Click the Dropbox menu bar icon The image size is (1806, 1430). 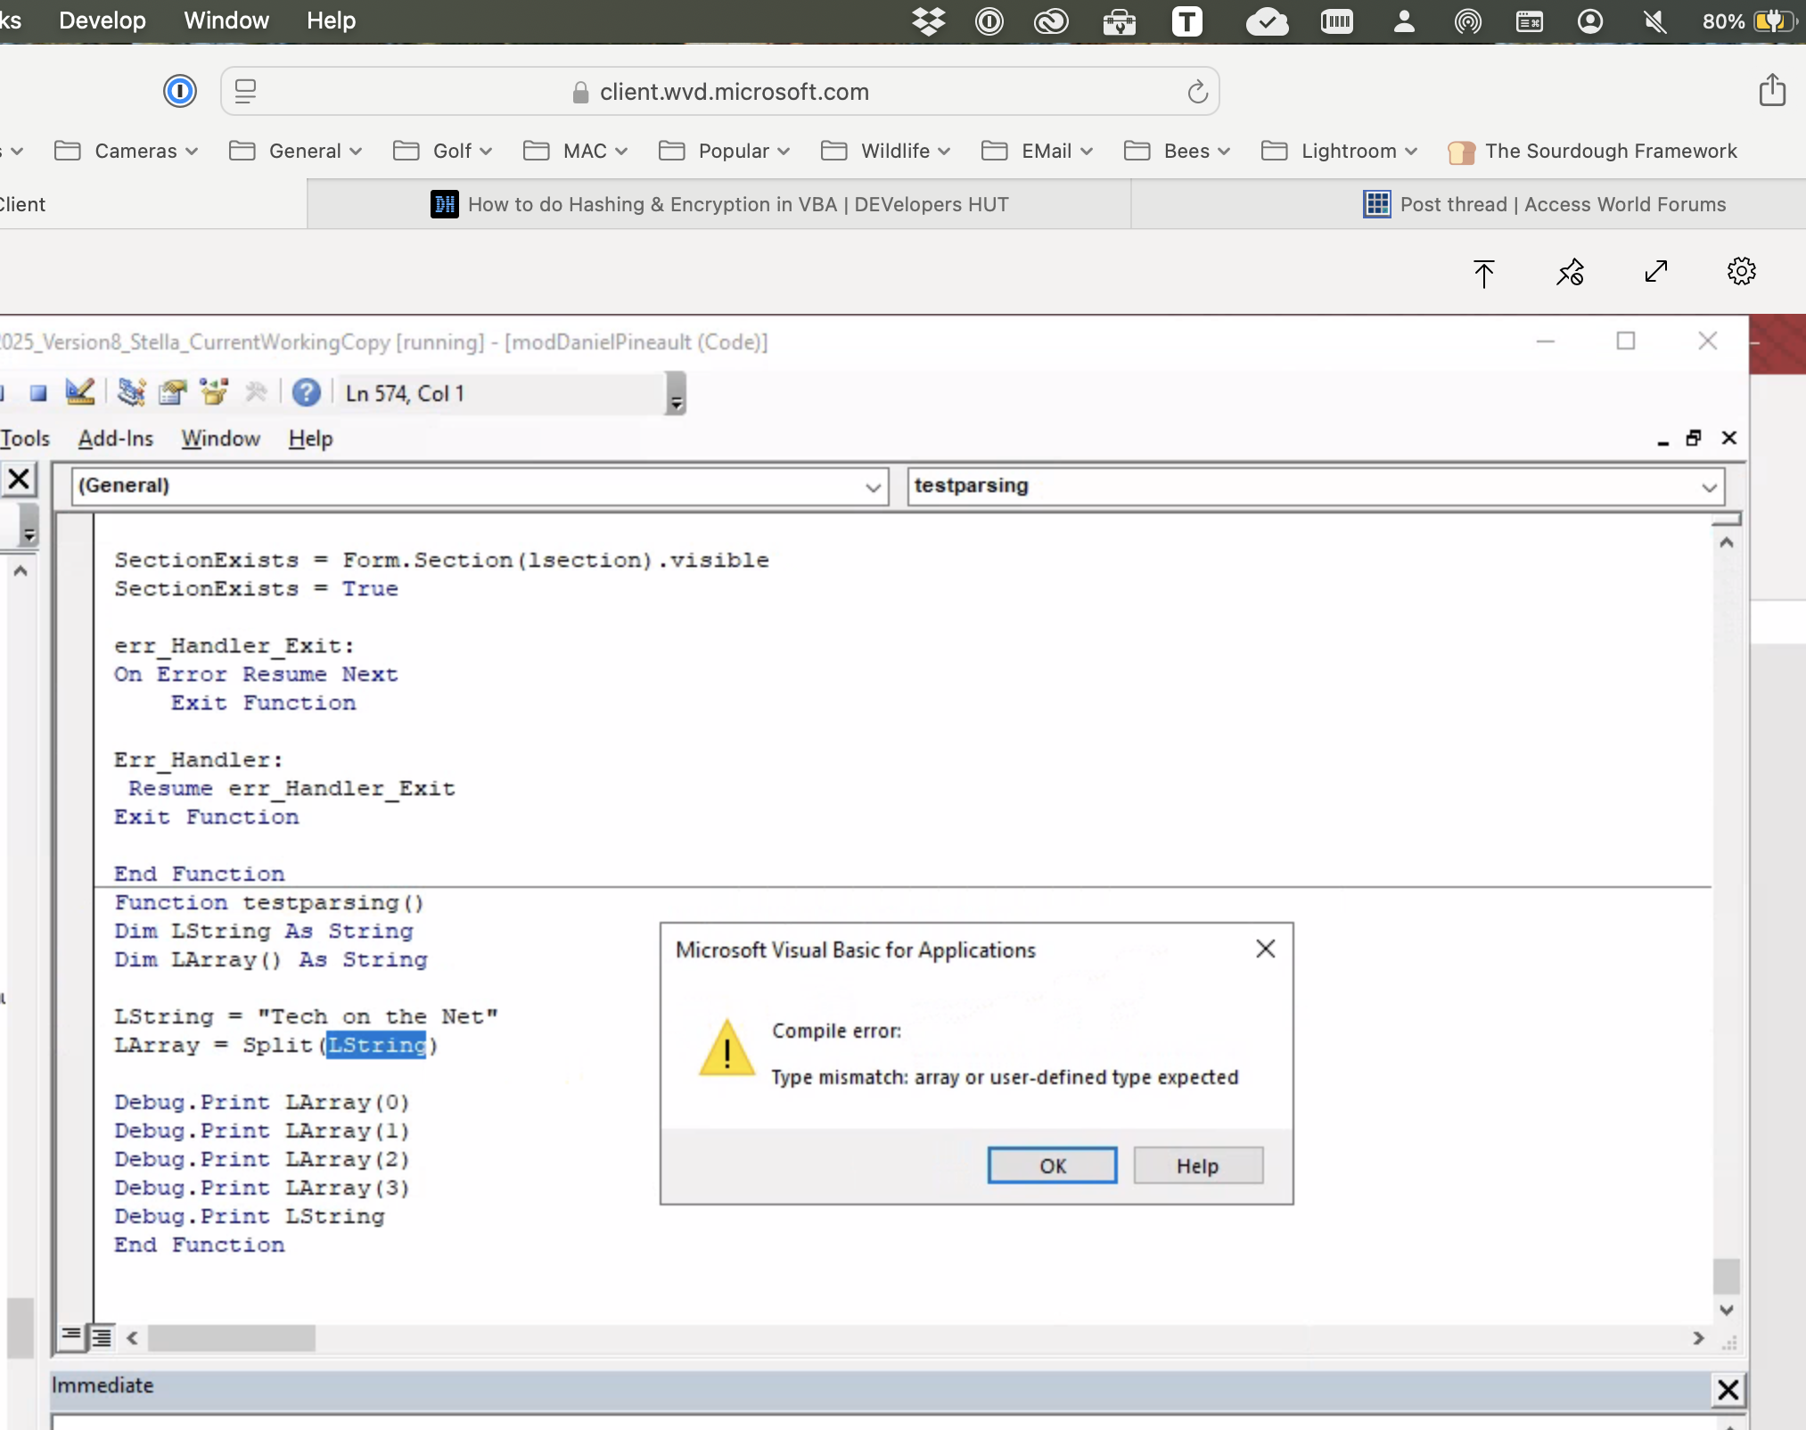tap(928, 21)
